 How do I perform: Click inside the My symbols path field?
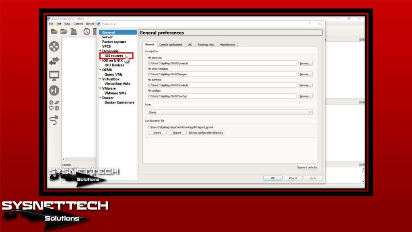coord(222,85)
